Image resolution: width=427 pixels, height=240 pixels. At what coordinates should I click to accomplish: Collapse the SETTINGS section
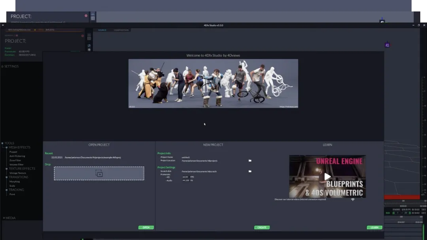coord(2,66)
